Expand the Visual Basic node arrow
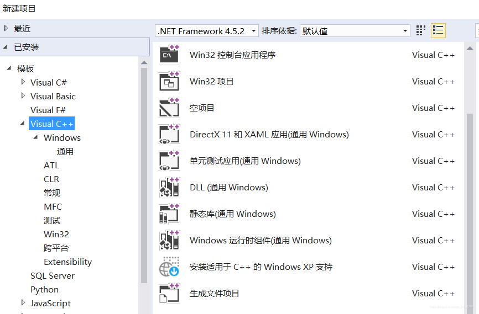This screenshot has height=314, width=479. [23, 95]
